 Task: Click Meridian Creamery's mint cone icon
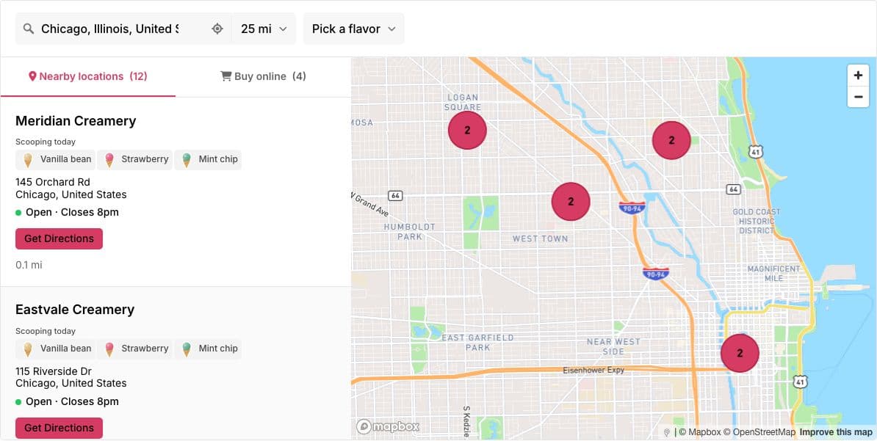pyautogui.click(x=187, y=161)
